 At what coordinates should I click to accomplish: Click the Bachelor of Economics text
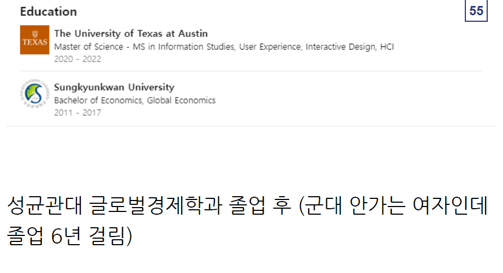point(98,100)
